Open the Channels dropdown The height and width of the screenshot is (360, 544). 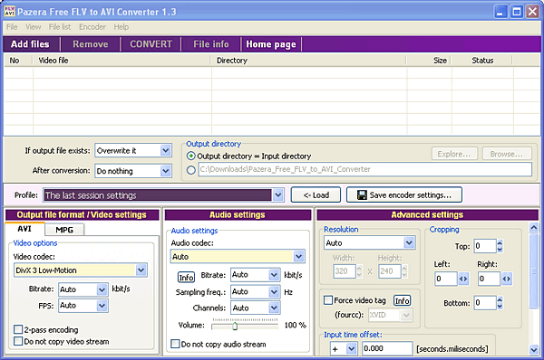(x=274, y=308)
